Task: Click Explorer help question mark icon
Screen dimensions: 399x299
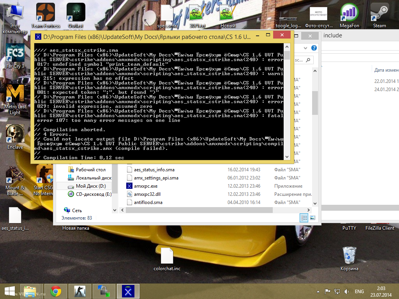Action: point(314,48)
